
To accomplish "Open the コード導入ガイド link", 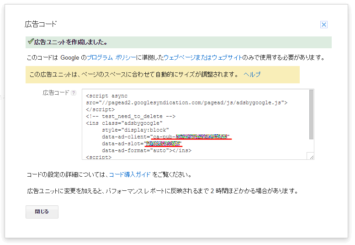I will click(x=130, y=174).
